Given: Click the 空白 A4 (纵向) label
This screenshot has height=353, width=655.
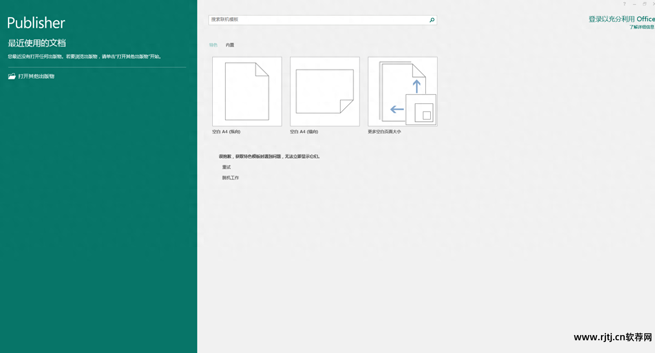Looking at the screenshot, I should (226, 132).
